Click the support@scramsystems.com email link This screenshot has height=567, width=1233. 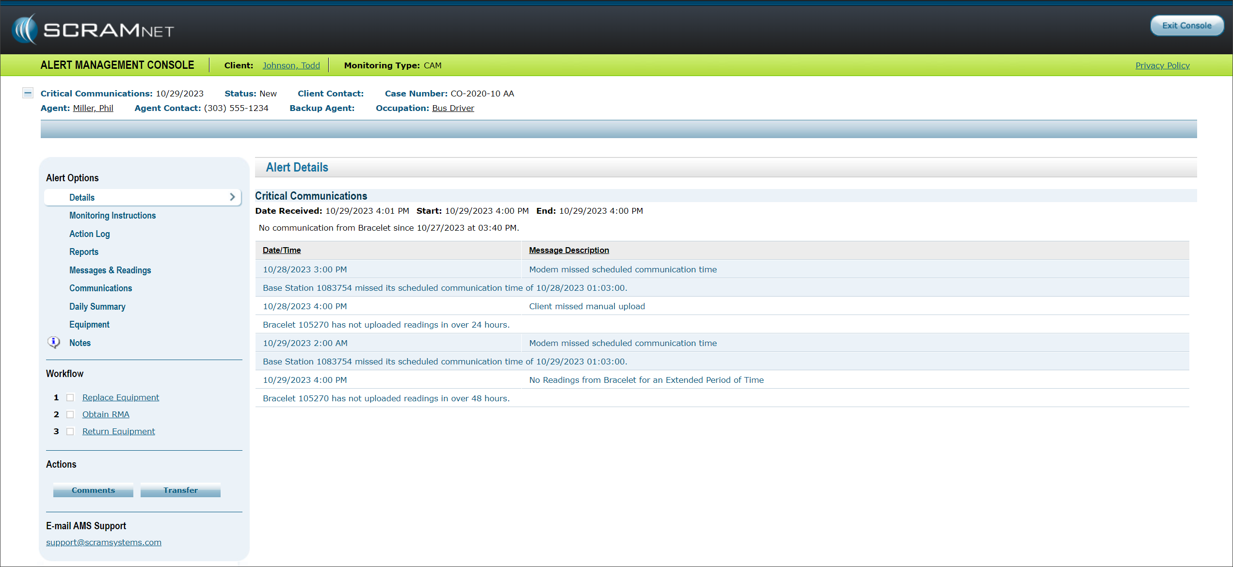point(104,542)
